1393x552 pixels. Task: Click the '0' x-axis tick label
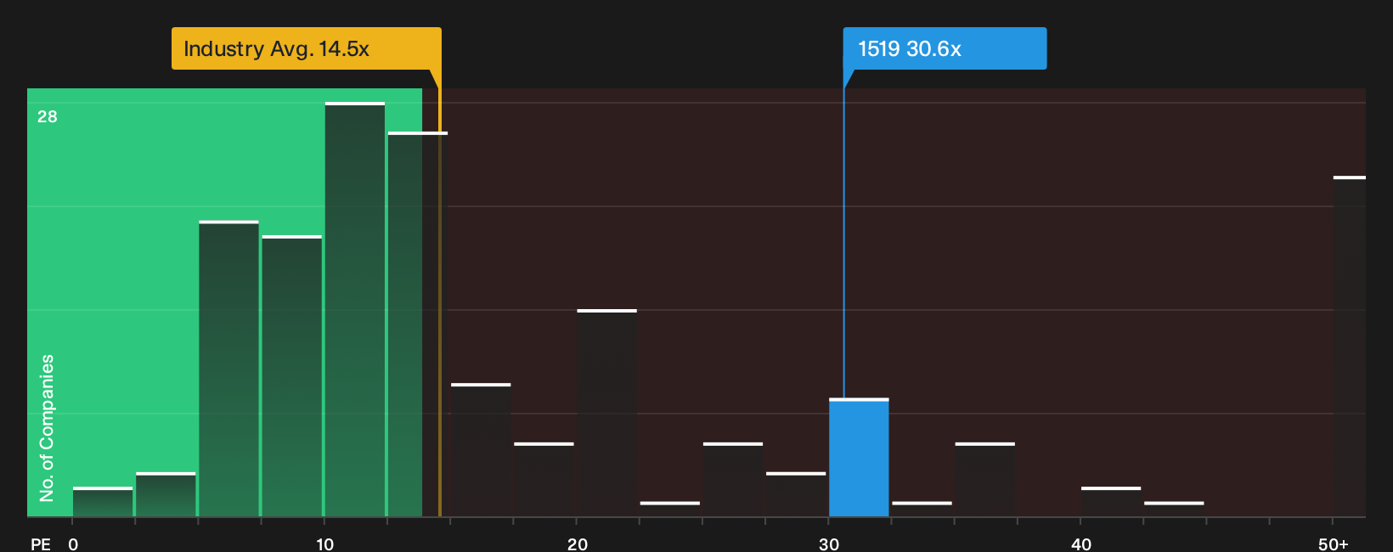[x=73, y=544]
